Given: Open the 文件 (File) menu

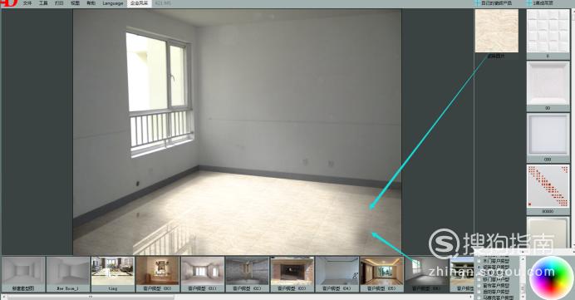Looking at the screenshot, I should pyautogui.click(x=27, y=3).
